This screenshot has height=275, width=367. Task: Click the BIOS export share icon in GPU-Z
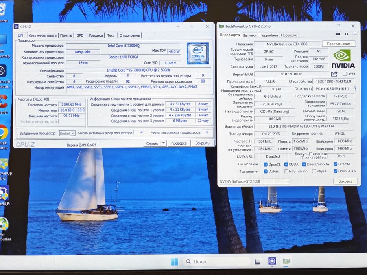pos(334,74)
